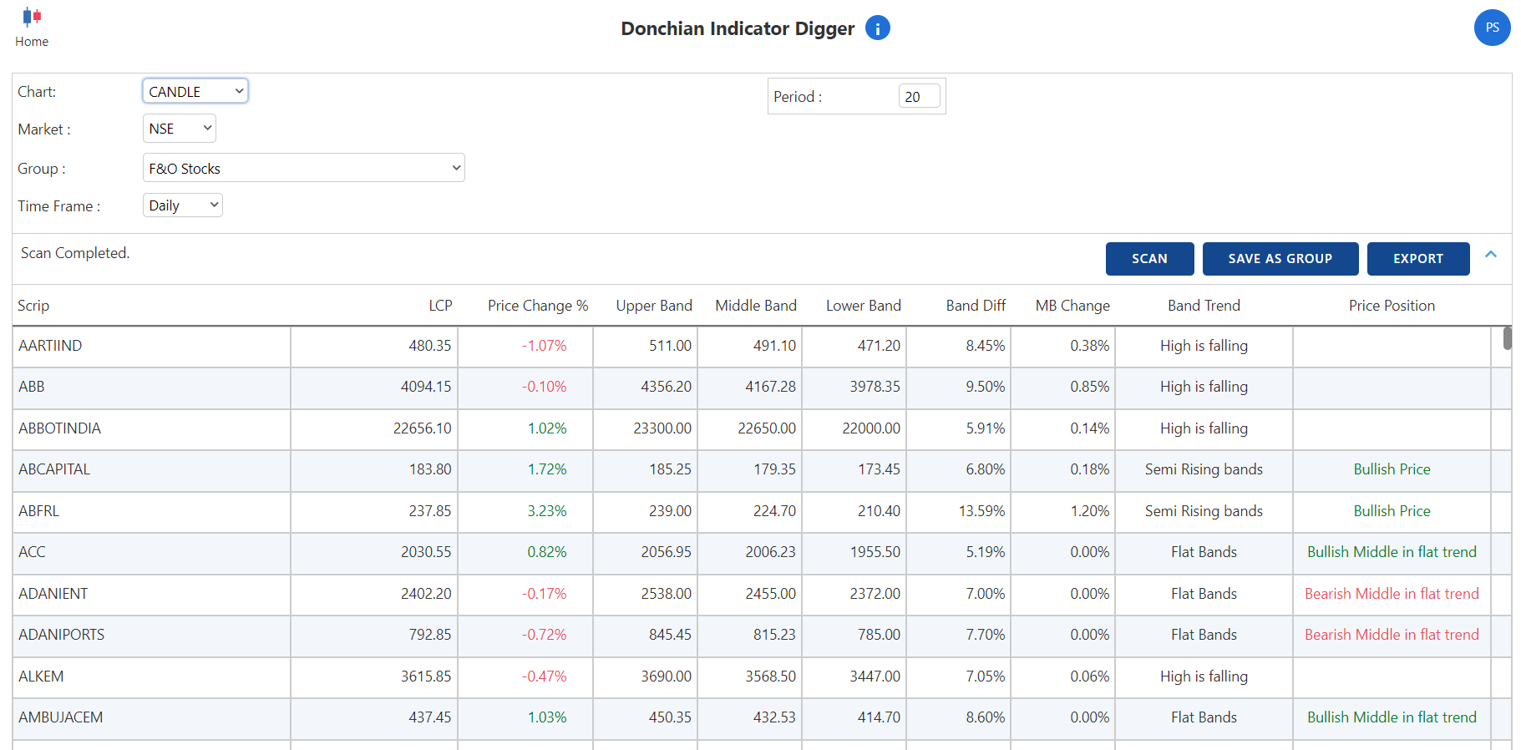Click ACC Bullish Middle in flat trend
The height and width of the screenshot is (750, 1521).
click(x=1392, y=552)
